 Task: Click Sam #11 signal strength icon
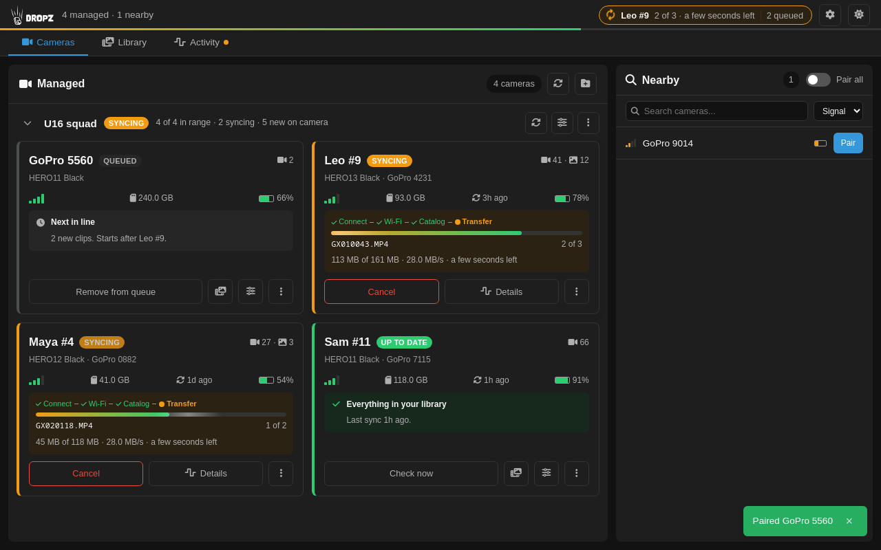[x=332, y=380]
